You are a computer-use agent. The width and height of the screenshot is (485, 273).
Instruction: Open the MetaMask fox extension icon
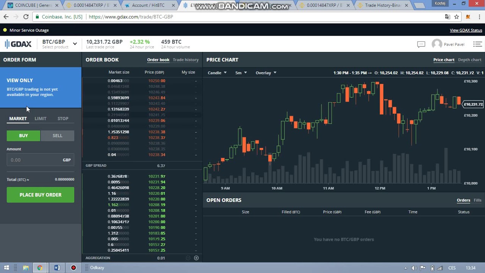click(x=468, y=17)
